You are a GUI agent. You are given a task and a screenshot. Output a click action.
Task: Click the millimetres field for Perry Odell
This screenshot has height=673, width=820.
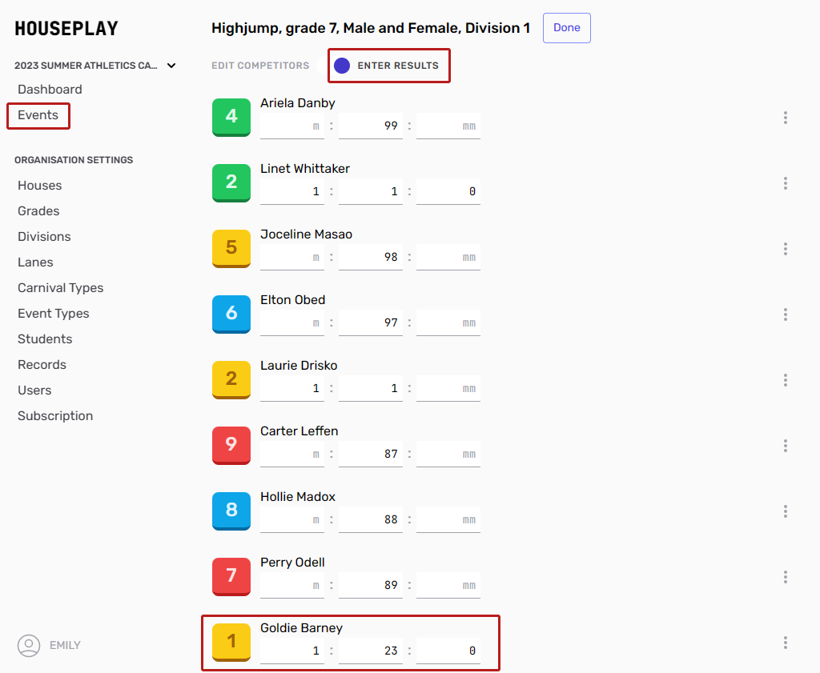pyautogui.click(x=448, y=585)
